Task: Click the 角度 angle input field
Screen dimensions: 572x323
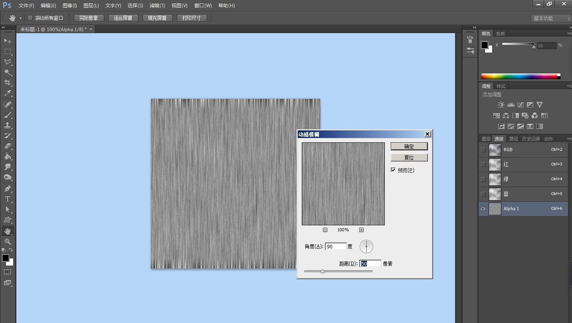Action: click(x=336, y=246)
